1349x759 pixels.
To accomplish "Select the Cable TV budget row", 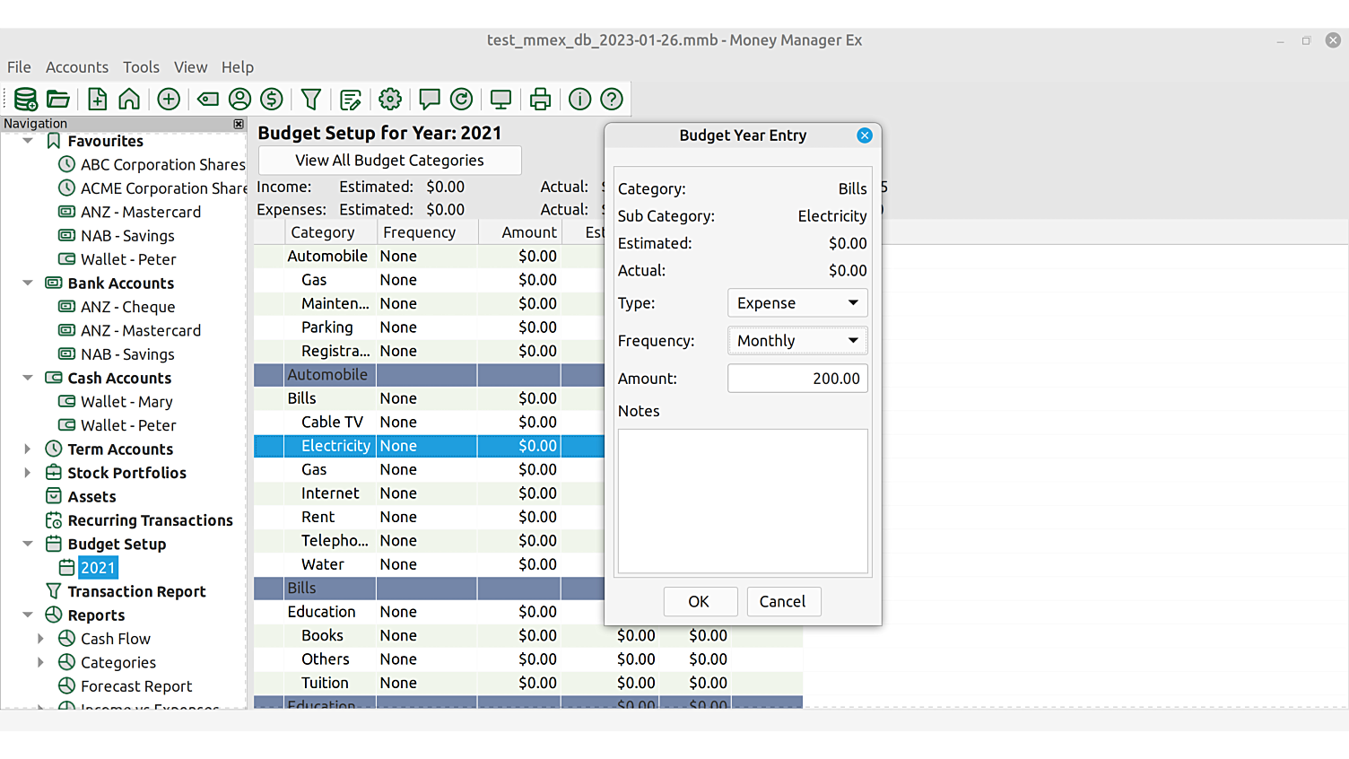I will [429, 422].
